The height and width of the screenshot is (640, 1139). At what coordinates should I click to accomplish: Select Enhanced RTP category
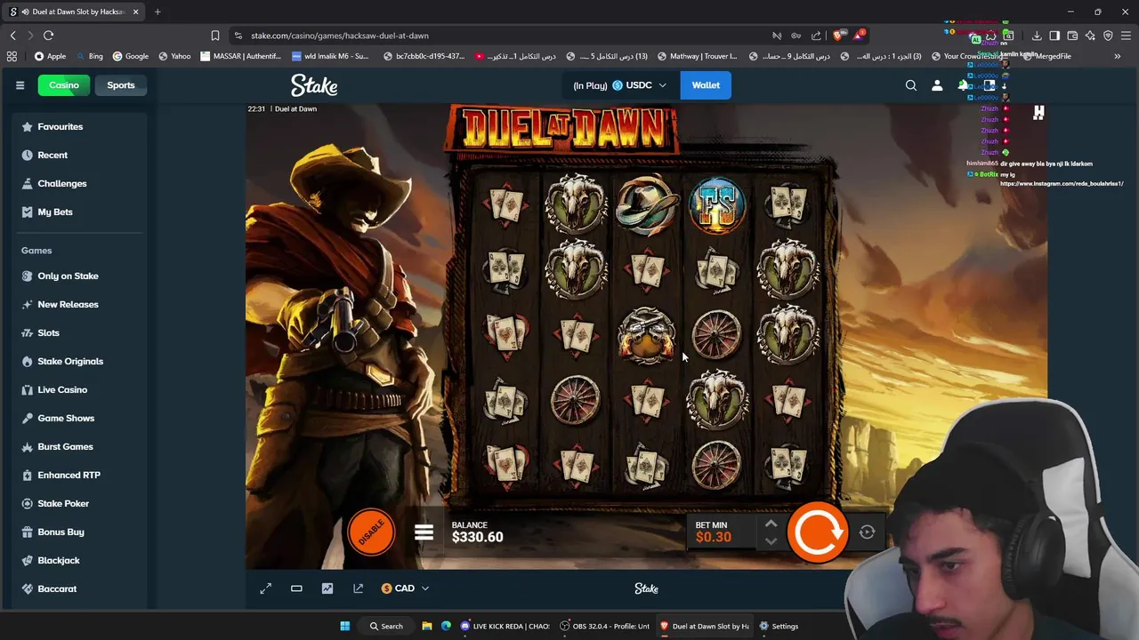[80, 475]
